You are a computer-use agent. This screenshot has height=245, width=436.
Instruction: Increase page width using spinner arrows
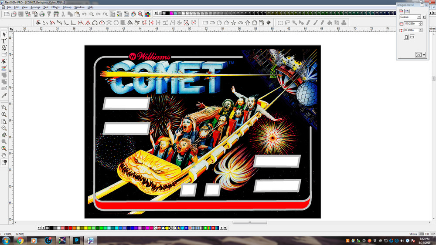click(420, 23)
